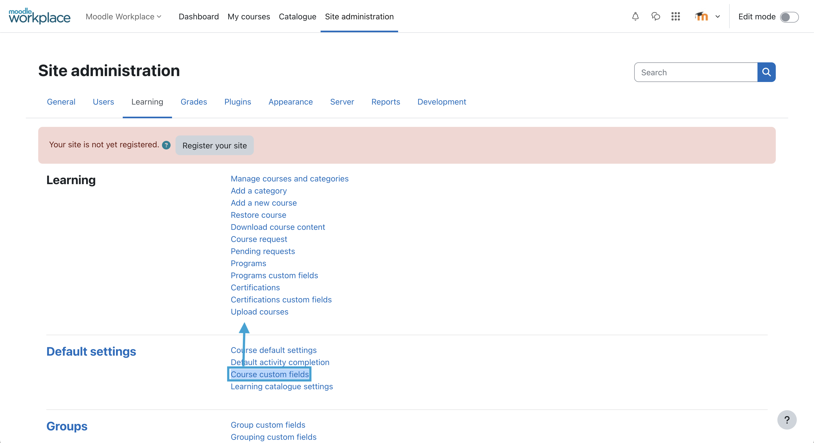Click the Register your site button
The image size is (814, 443).
[x=215, y=145]
